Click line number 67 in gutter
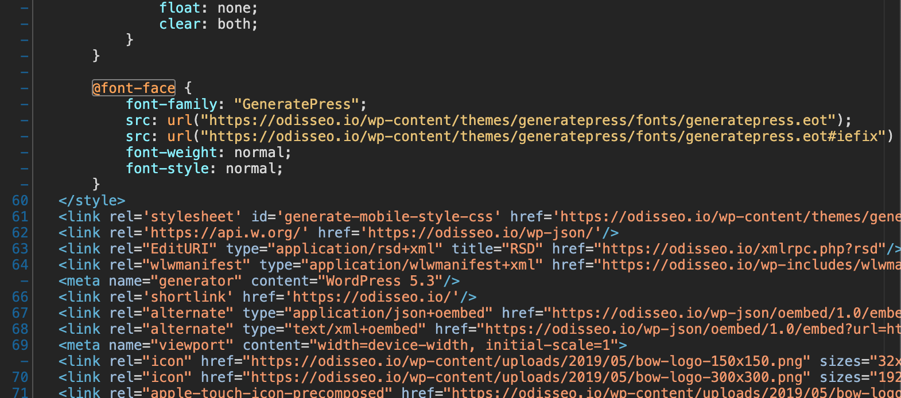Image resolution: width=901 pixels, height=398 pixels. coord(20,313)
